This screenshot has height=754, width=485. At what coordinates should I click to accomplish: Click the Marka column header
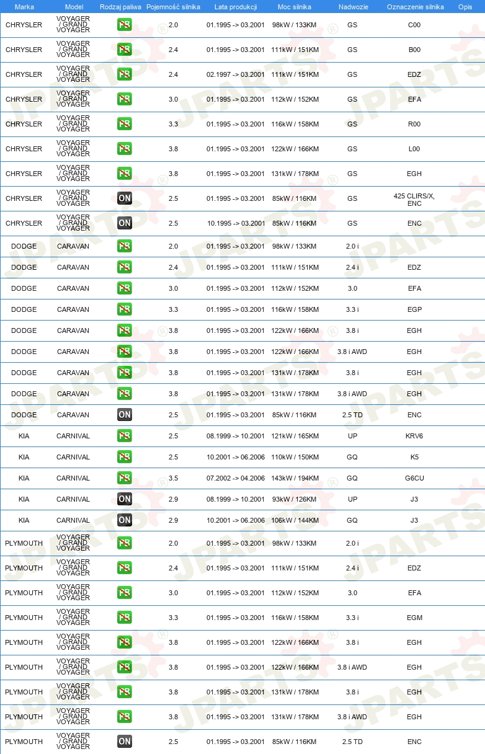pyautogui.click(x=24, y=7)
